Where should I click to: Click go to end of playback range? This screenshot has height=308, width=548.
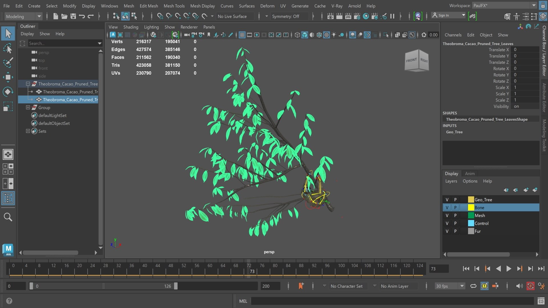point(541,269)
